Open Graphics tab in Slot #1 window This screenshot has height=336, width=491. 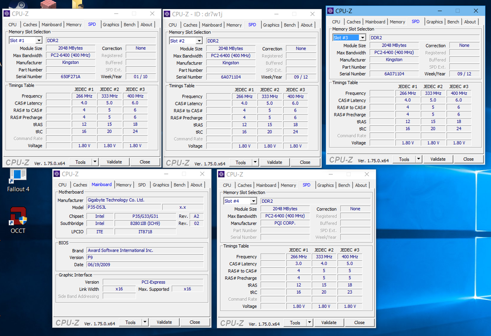point(111,24)
